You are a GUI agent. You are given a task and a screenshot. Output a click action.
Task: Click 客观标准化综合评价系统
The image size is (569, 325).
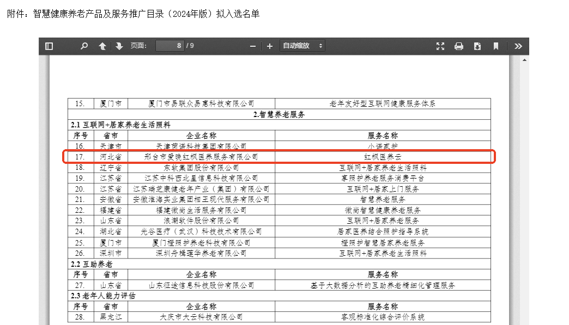(x=383, y=317)
